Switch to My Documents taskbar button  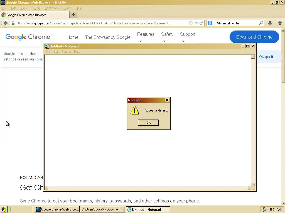pyautogui.click(x=102, y=209)
